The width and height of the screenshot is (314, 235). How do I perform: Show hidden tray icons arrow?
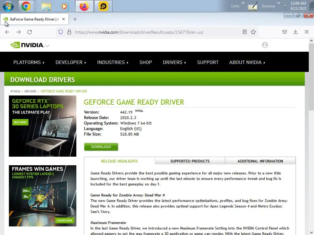tap(285, 6)
